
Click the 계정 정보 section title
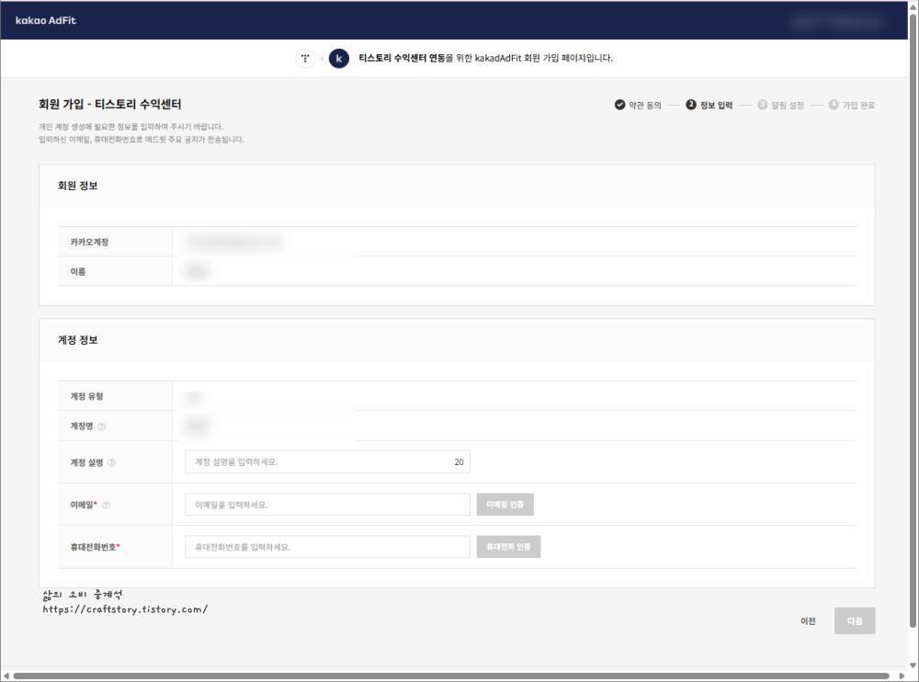click(77, 340)
